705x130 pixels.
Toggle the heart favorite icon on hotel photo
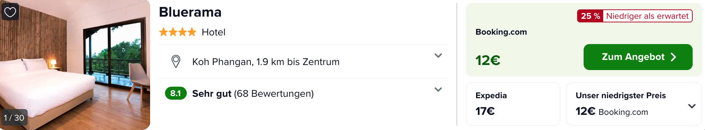tap(10, 12)
